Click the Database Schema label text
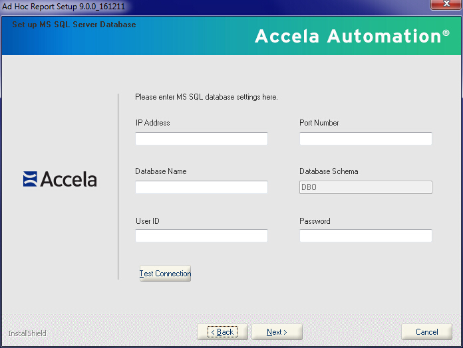Image resolution: width=463 pixels, height=348 pixels. pyautogui.click(x=329, y=171)
